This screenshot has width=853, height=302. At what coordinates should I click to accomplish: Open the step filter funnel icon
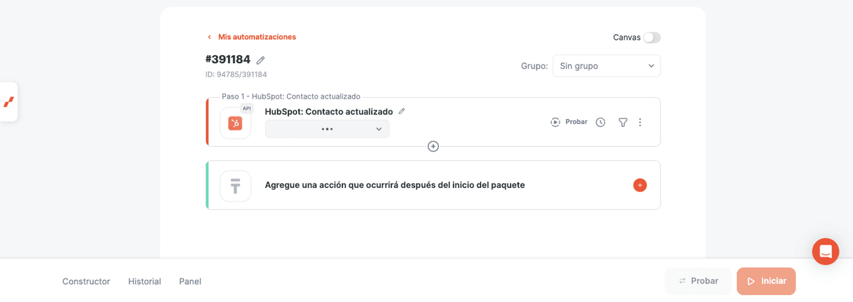coord(623,122)
